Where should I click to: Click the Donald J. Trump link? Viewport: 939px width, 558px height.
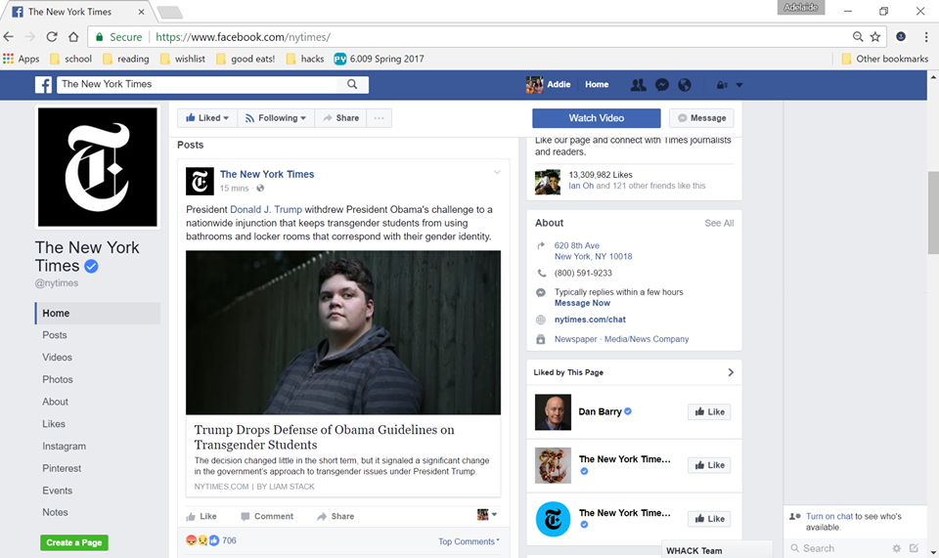[x=266, y=209]
